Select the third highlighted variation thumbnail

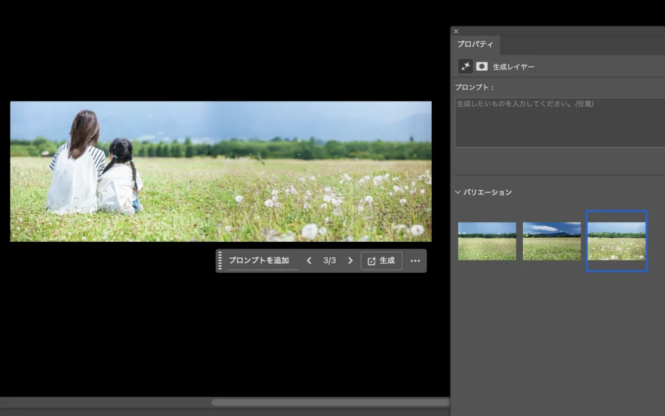616,241
